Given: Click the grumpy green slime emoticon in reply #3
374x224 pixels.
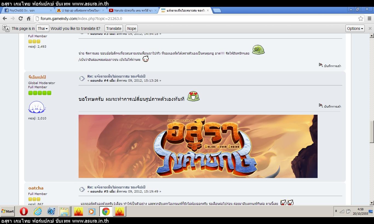Looking at the screenshot, I should (x=258, y=50).
